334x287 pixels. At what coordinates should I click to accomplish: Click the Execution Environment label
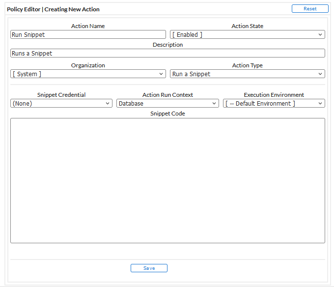(274, 95)
